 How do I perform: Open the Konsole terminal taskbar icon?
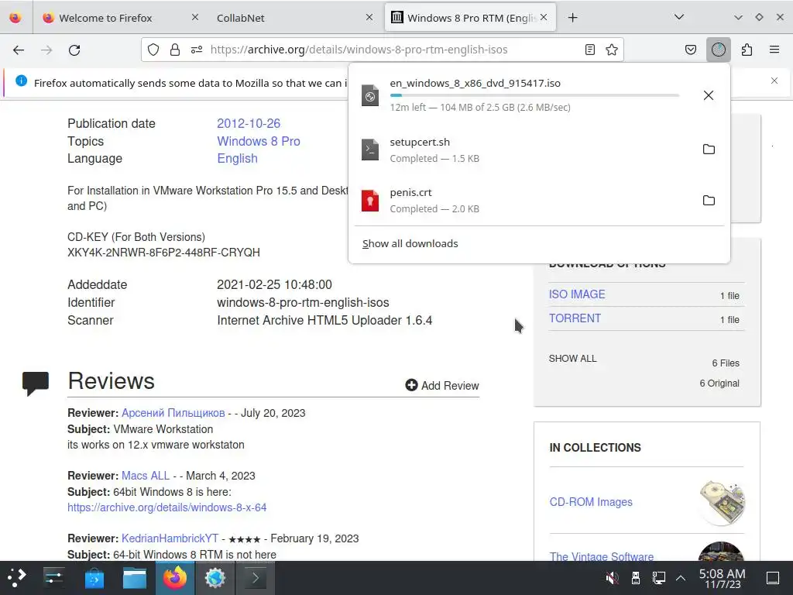click(x=256, y=578)
